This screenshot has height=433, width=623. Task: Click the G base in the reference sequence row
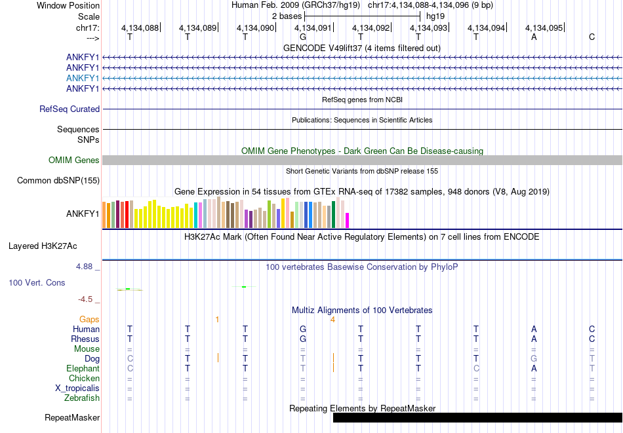(x=303, y=37)
